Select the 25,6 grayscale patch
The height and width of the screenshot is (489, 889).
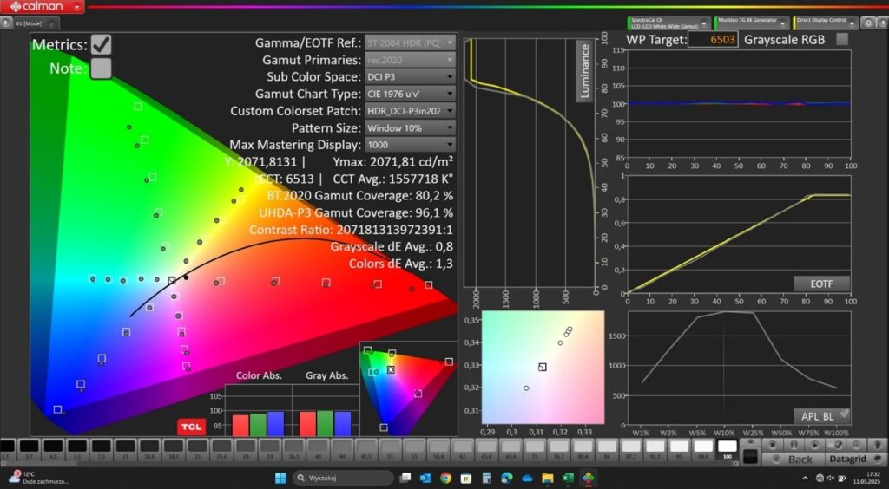click(x=221, y=449)
